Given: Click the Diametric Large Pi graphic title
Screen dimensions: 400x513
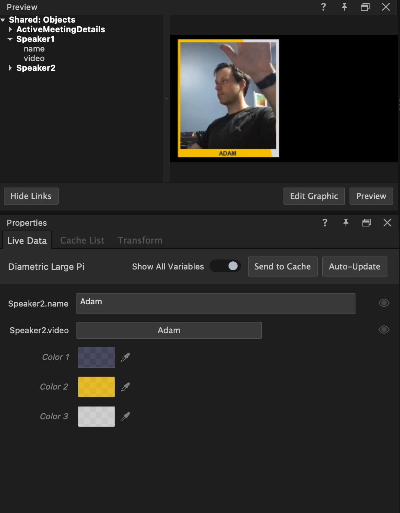Looking at the screenshot, I should (46, 267).
